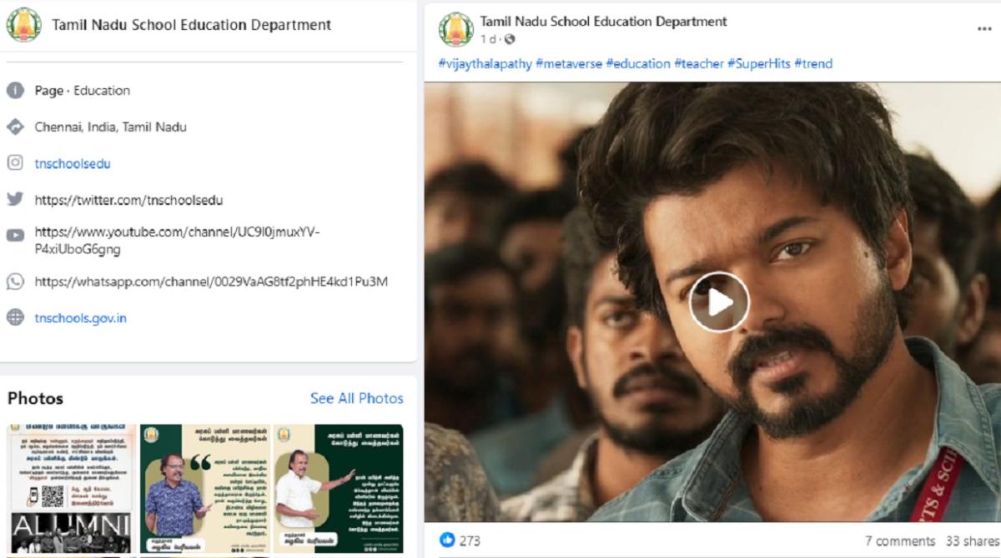Open the tnschoolsedu Instagram link
This screenshot has height=558, width=1001.
(73, 163)
